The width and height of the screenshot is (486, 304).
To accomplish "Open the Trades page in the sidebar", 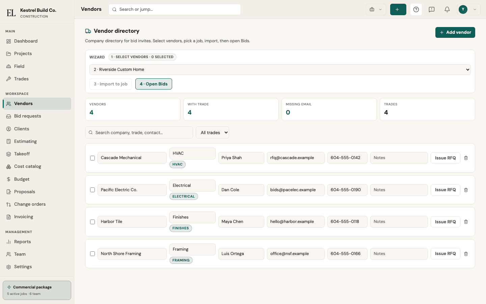I will click(x=37, y=79).
